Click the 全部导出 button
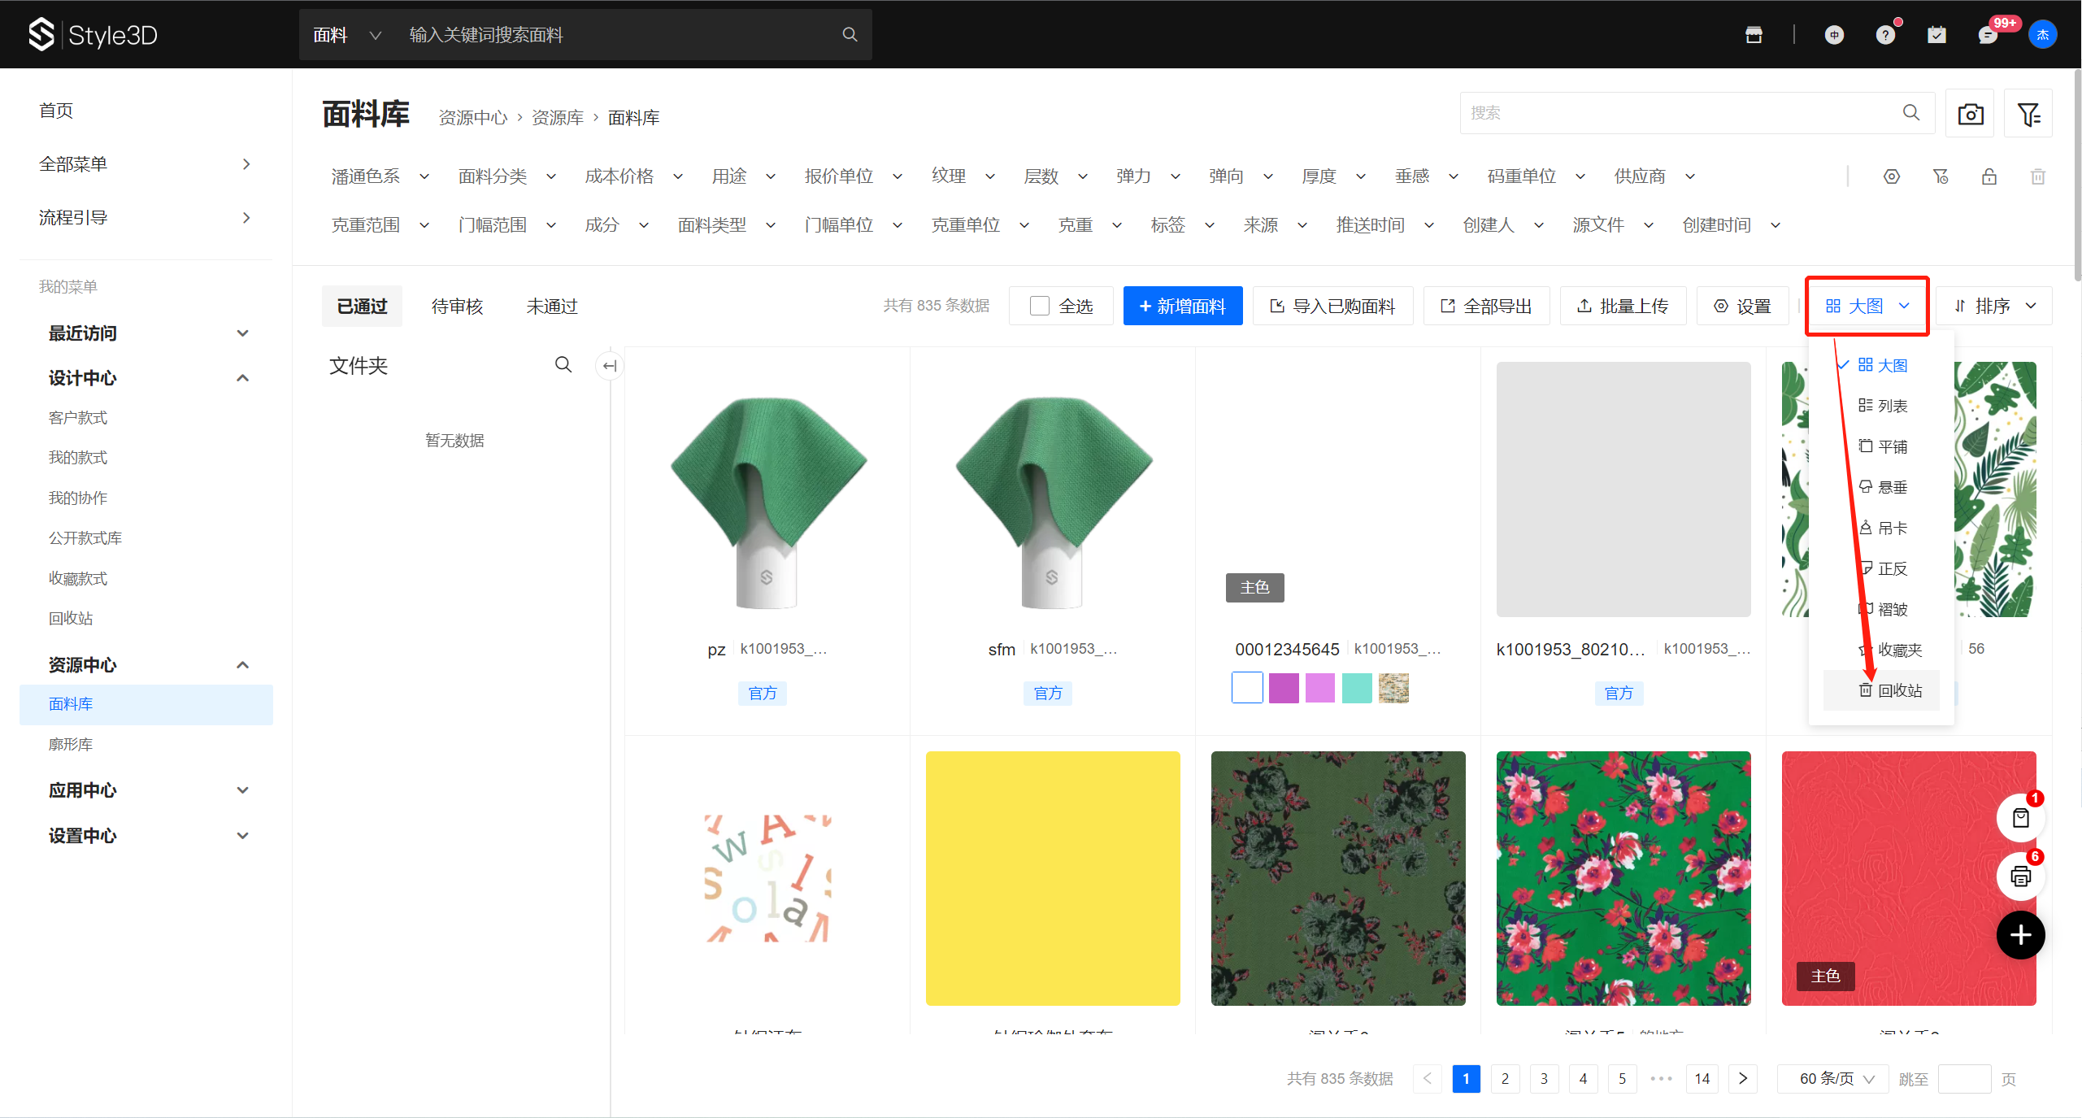This screenshot has width=2082, height=1118. (1486, 307)
